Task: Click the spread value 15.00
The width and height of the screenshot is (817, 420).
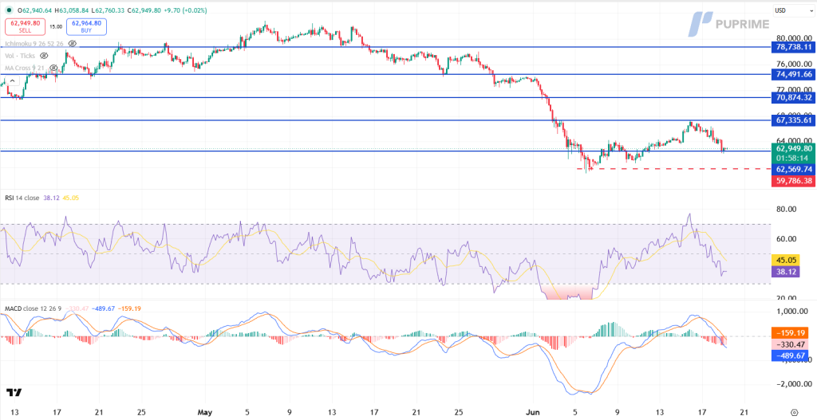Action: tap(55, 26)
